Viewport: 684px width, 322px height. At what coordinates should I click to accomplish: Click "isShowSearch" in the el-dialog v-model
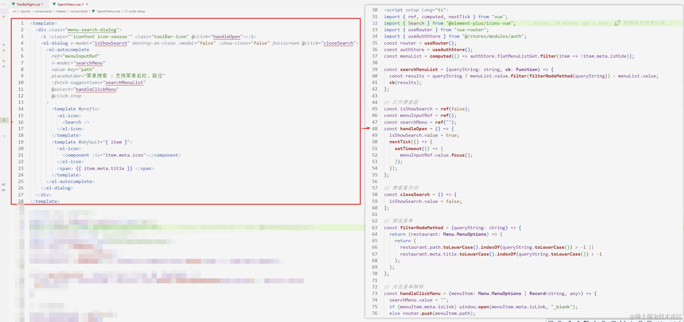[111, 43]
